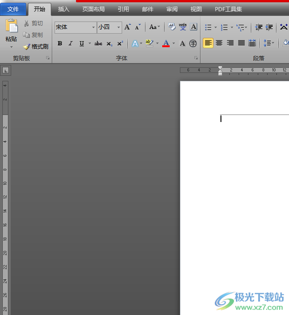Toggle Align Left paragraph alignment
Image resolution: width=289 pixels, height=315 pixels.
tap(208, 43)
